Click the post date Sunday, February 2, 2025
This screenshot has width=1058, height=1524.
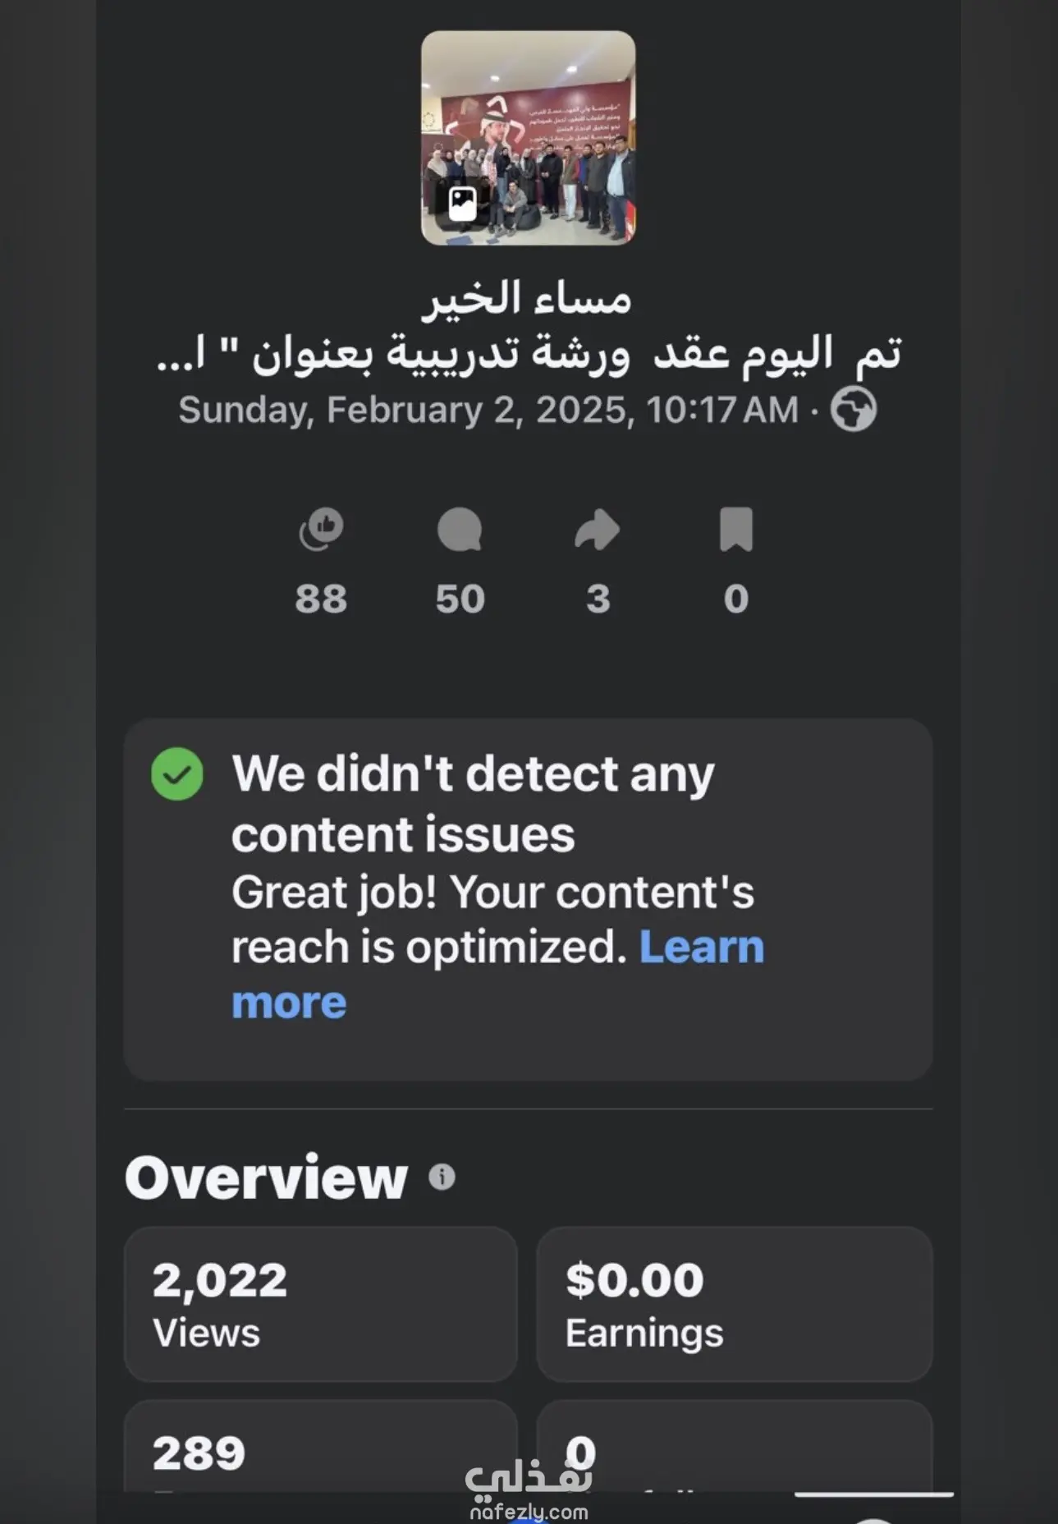click(x=488, y=410)
